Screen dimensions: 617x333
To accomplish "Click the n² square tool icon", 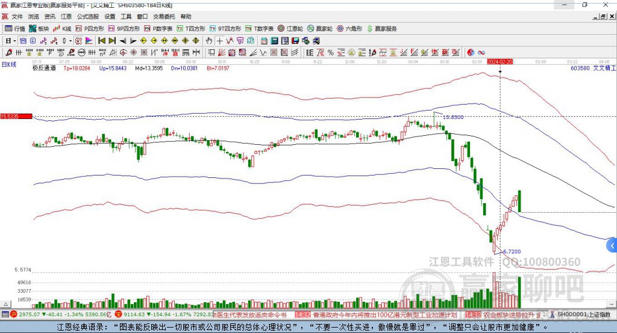I will [x=102, y=53].
